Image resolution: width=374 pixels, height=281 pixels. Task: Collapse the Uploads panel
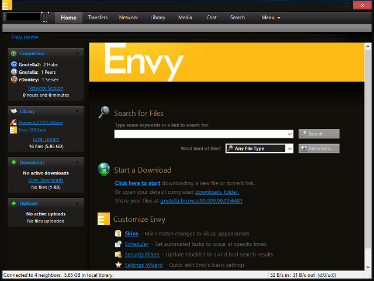pyautogui.click(x=77, y=203)
